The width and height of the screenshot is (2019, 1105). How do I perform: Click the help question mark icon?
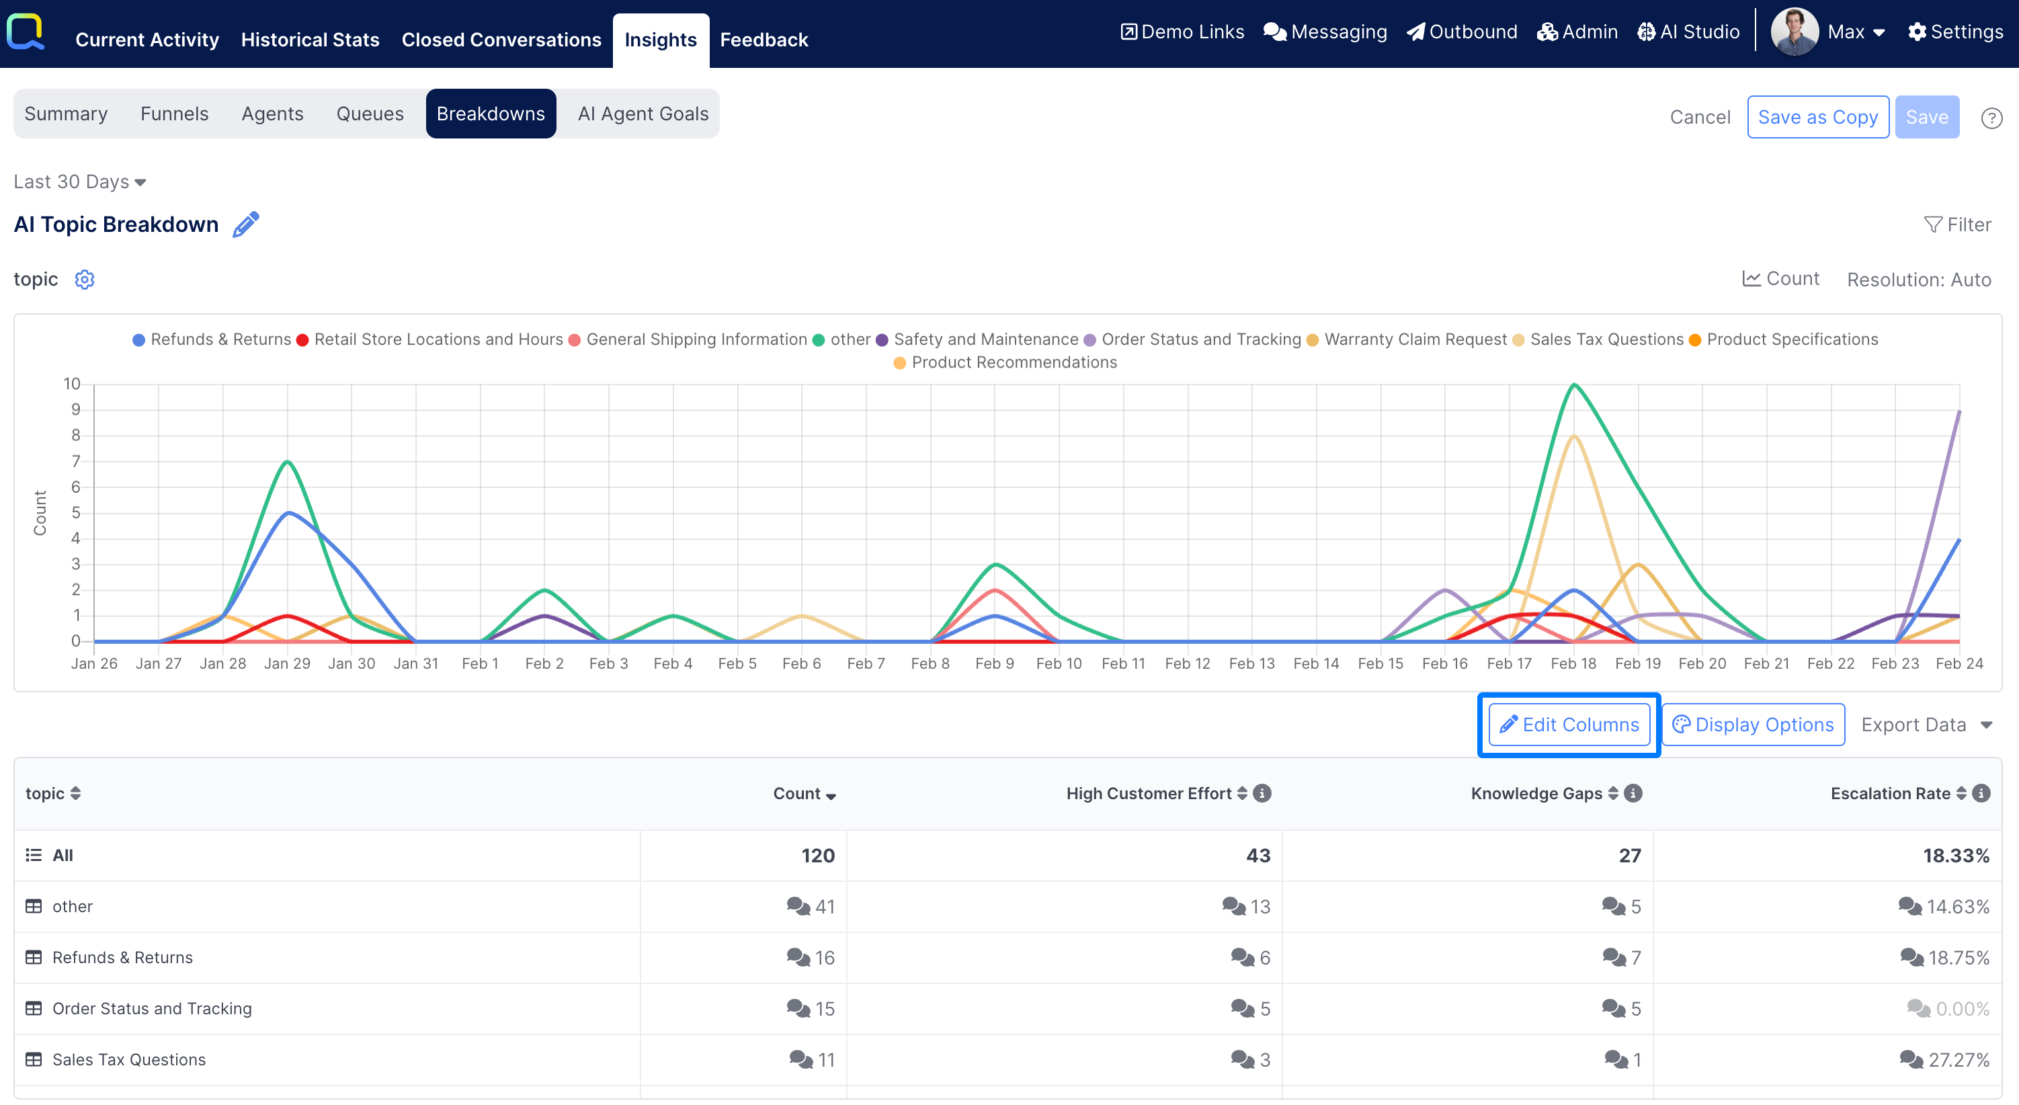point(1991,118)
